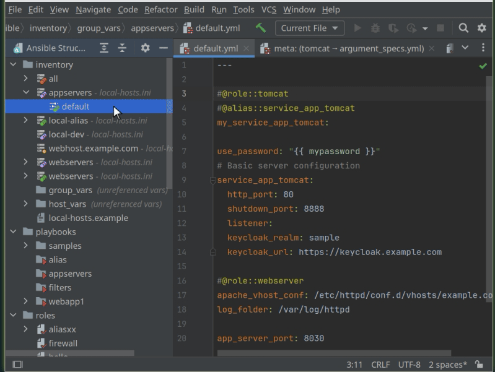
Task: Collapse the playbooks folder
Action: coord(13,231)
